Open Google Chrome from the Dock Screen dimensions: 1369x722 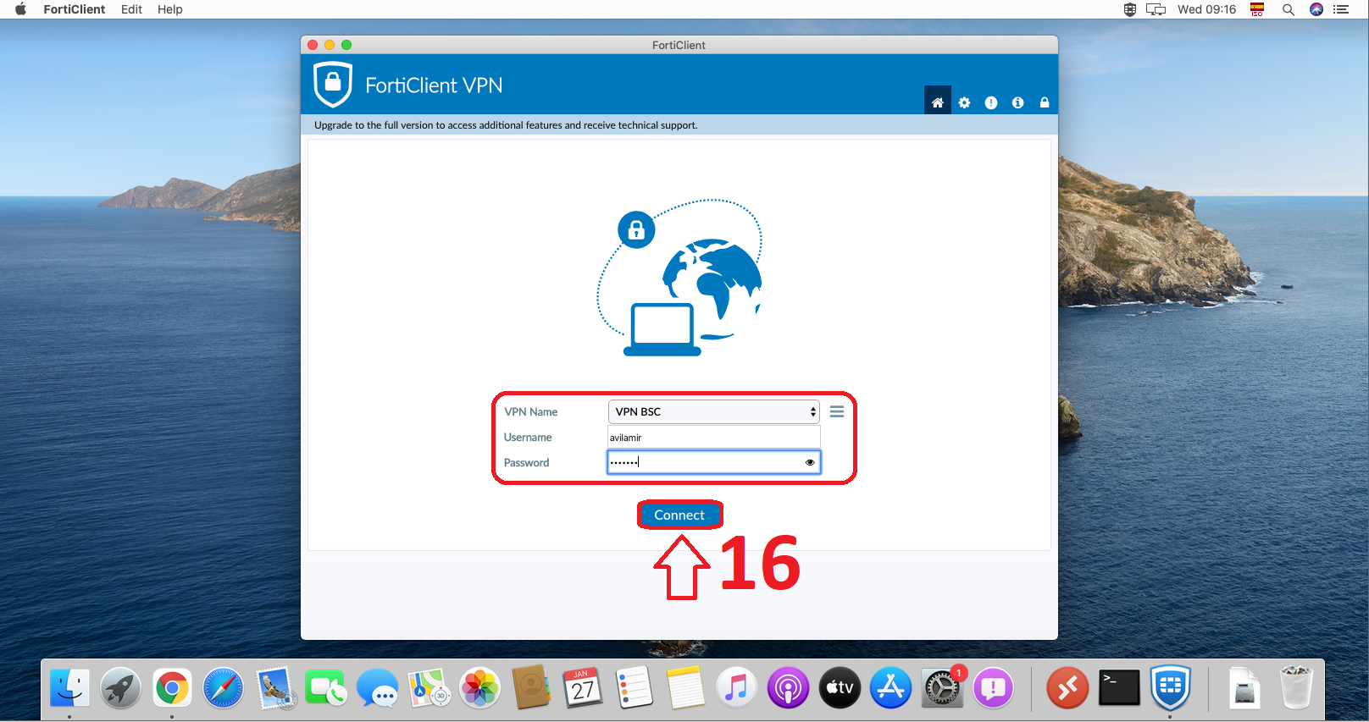tap(172, 688)
